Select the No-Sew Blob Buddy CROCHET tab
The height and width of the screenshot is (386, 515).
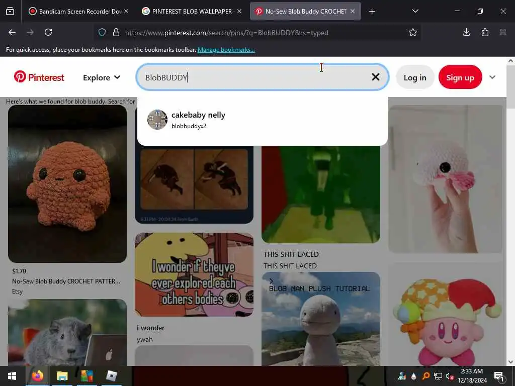click(305, 11)
